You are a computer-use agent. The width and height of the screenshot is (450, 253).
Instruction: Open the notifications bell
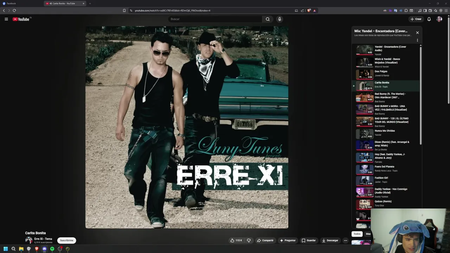point(429,19)
